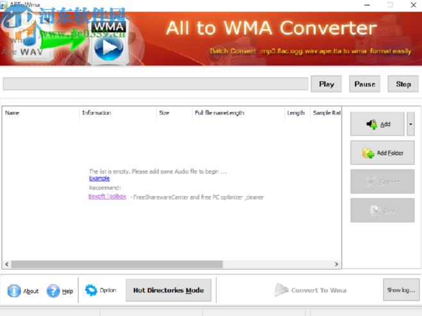Click the Length column header

click(x=297, y=112)
